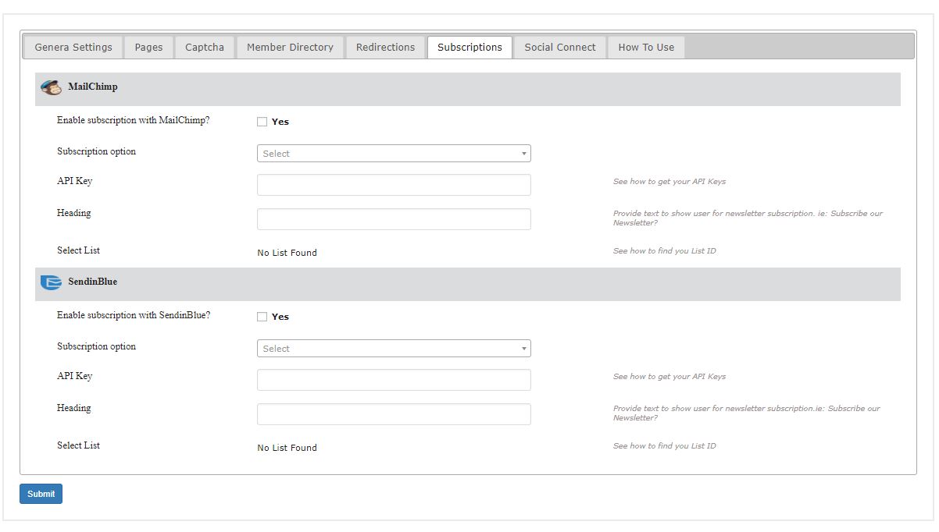Click the MailChimp section heading text
The height and width of the screenshot is (532, 939).
pos(93,87)
